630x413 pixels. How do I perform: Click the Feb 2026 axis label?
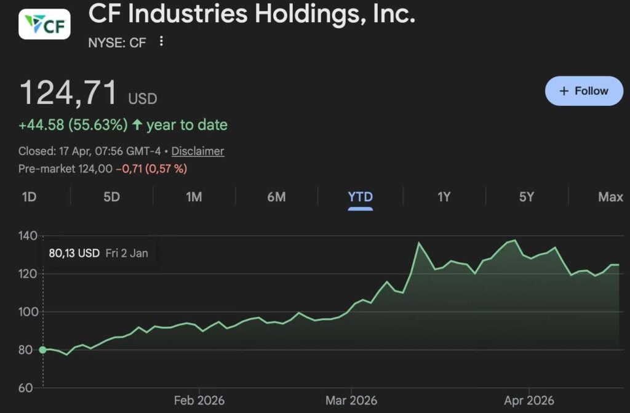pyautogui.click(x=199, y=401)
